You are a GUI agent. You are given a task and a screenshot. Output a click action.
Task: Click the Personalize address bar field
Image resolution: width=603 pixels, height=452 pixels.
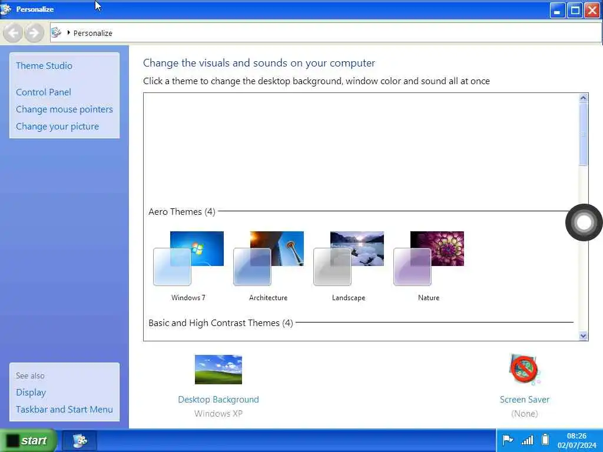[x=325, y=33]
